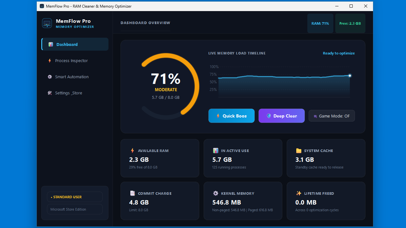Click the Dashboard chart icon in sidebar

click(x=51, y=44)
